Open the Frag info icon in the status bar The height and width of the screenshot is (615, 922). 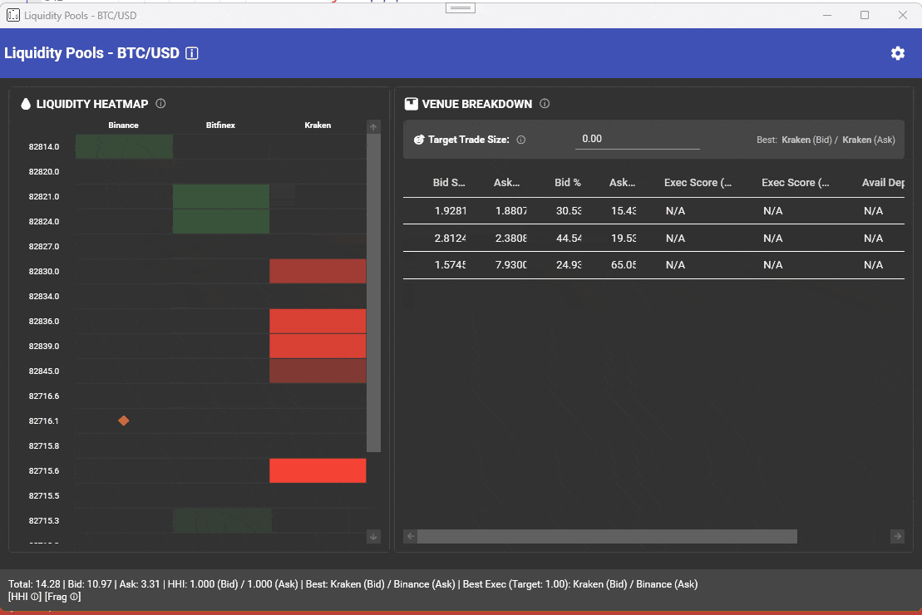tap(75, 597)
